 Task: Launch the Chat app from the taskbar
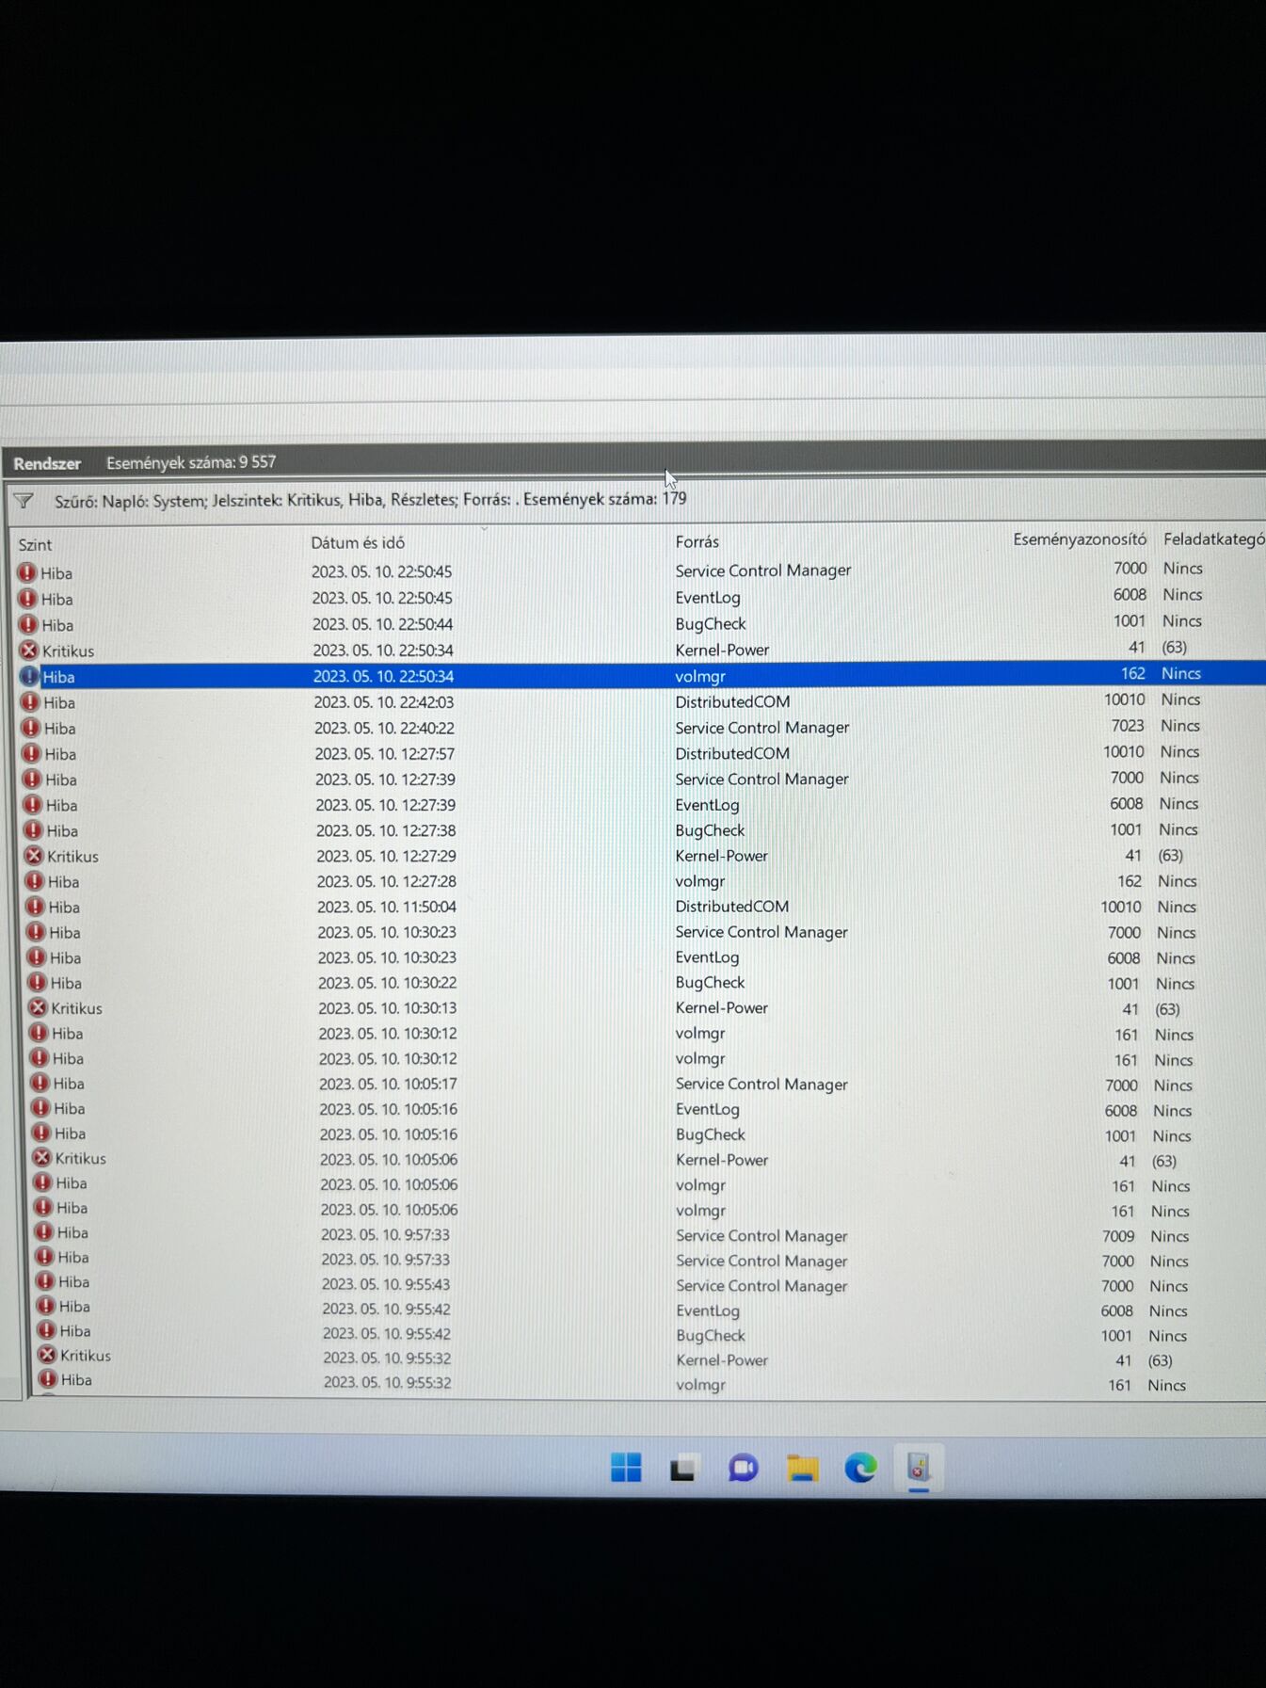coord(743,1468)
